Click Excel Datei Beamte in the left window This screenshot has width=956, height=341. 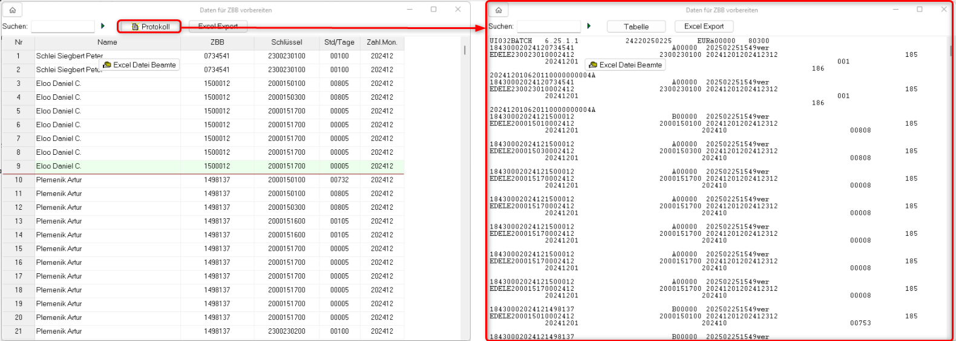point(139,65)
